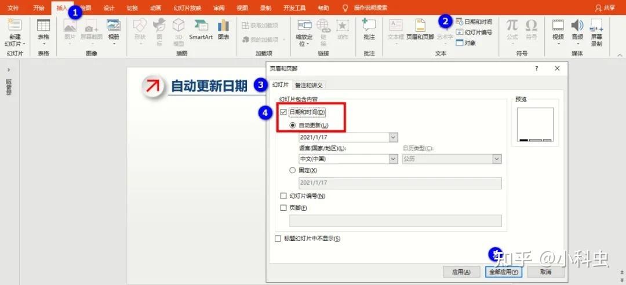Image resolution: width=626 pixels, height=285 pixels.
Task: Click the preview (预览) slide thumbnail
Action: pyautogui.click(x=536, y=125)
